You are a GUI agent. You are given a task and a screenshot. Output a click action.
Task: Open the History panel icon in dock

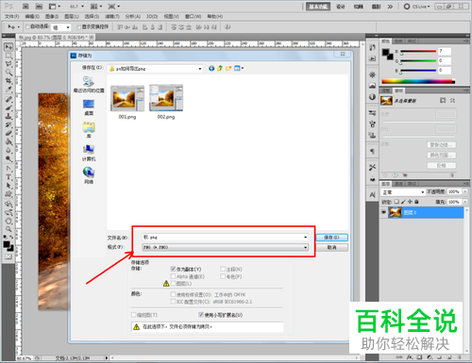point(372,47)
